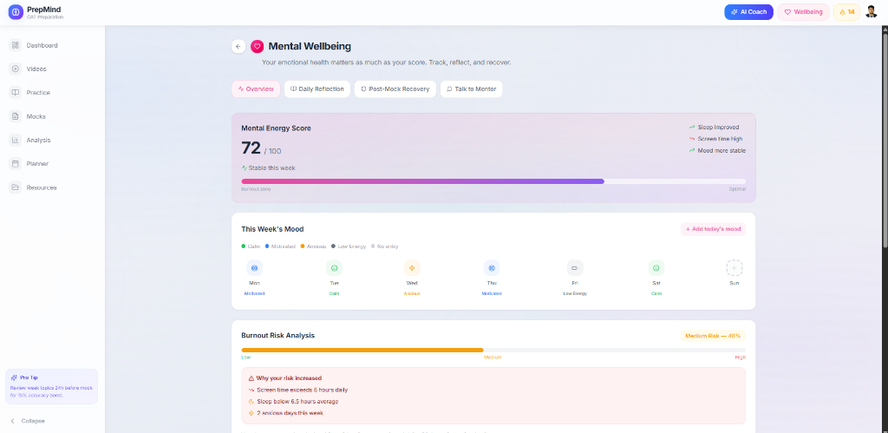Screen dimensions: 888x433
Task: Click the Why your risk increased heading
Action: (x=284, y=378)
